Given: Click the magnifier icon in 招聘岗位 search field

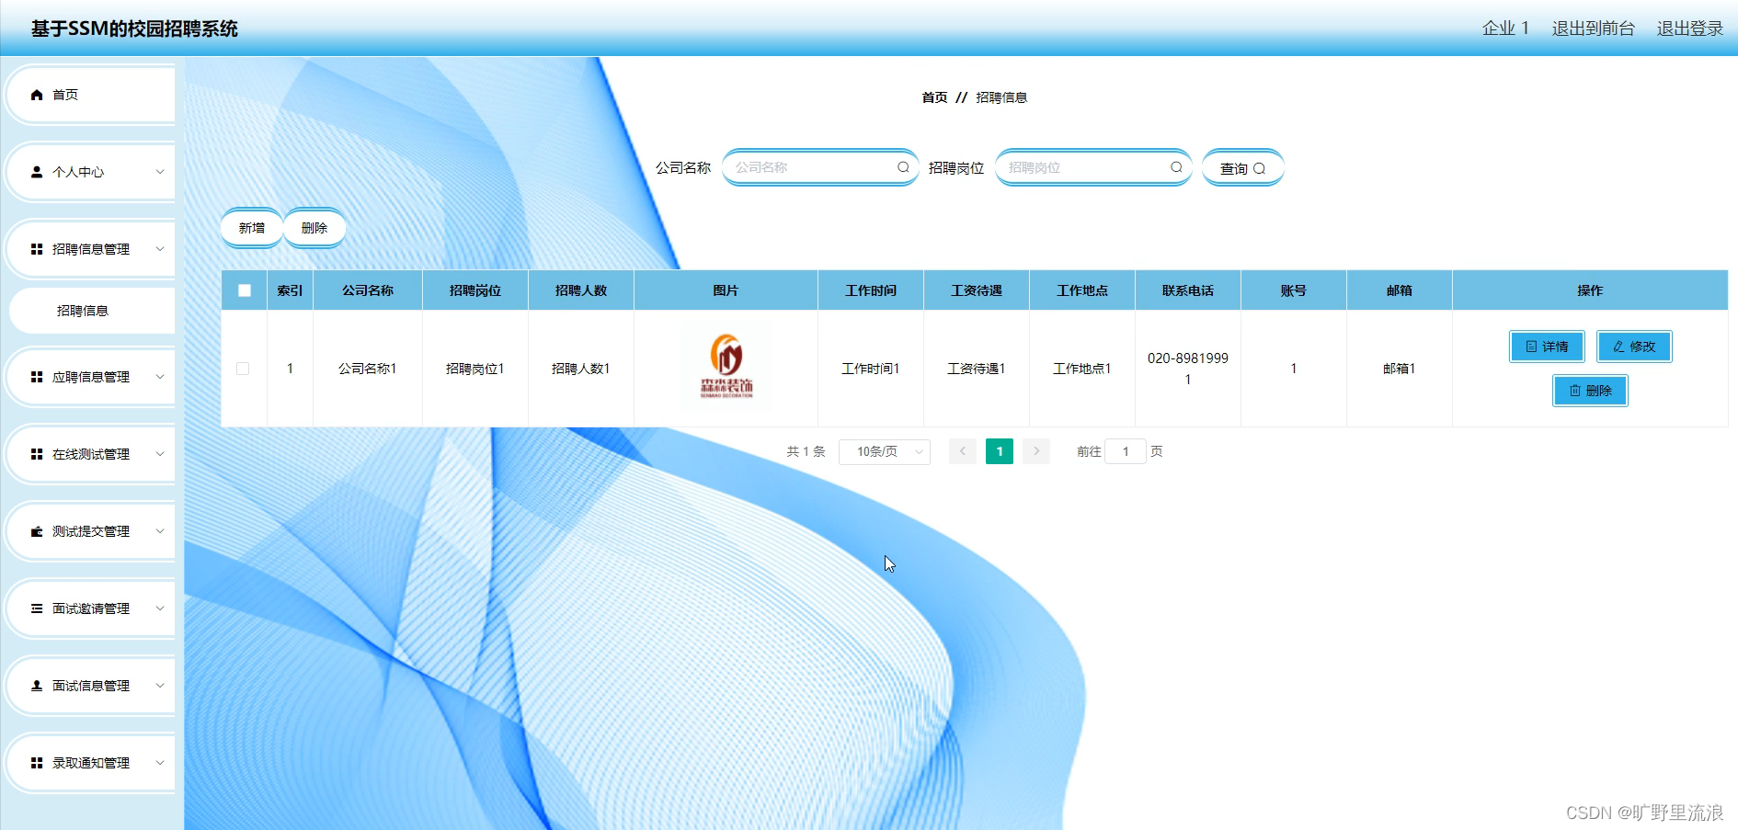Looking at the screenshot, I should 1177,167.
